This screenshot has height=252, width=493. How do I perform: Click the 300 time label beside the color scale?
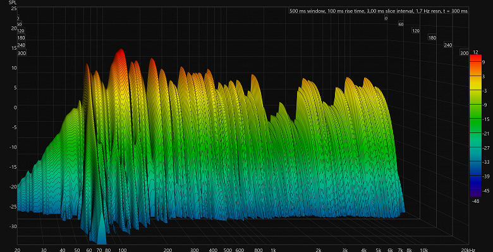pos(464,54)
